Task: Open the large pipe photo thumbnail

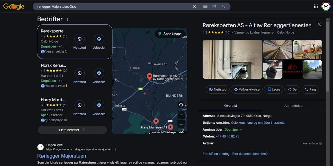Action: pos(232,59)
